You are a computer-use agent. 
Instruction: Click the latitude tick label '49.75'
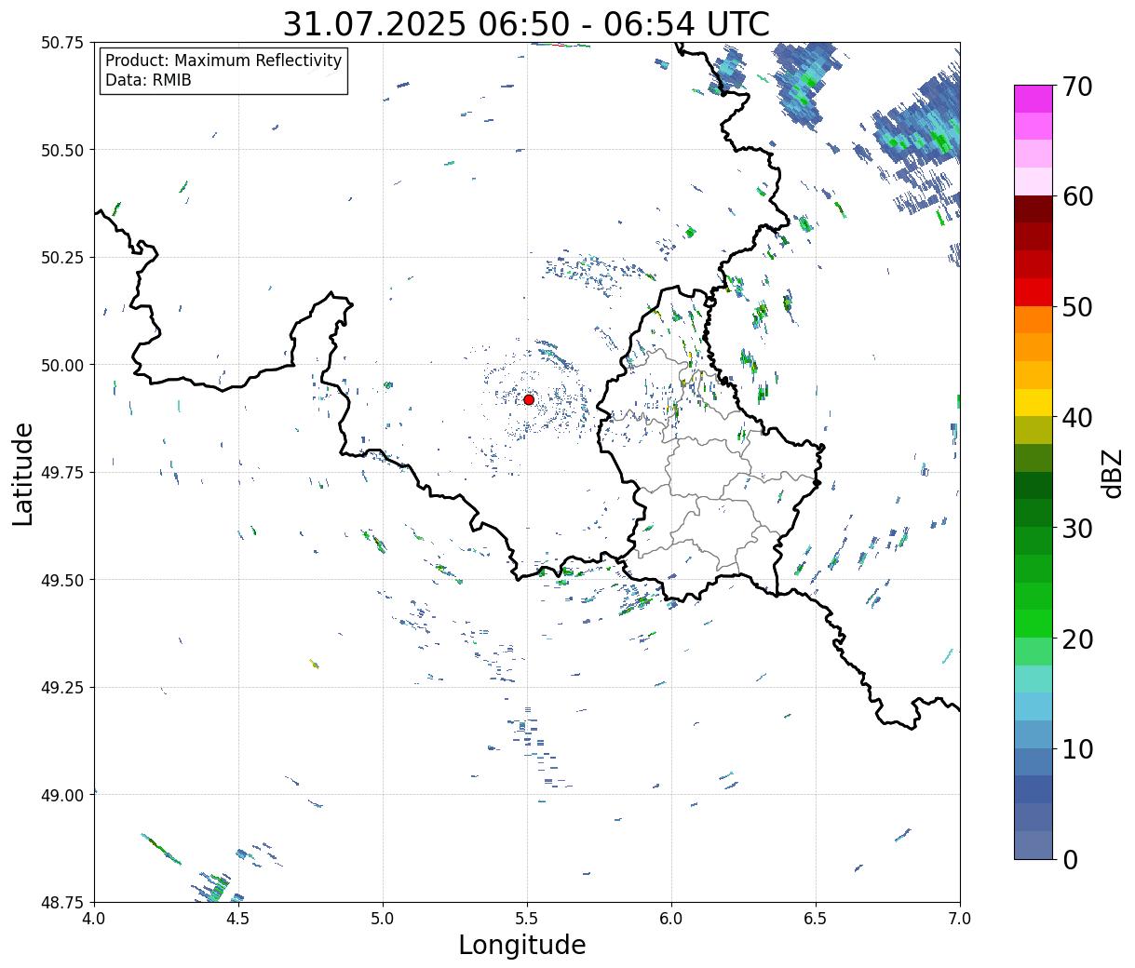pos(61,473)
